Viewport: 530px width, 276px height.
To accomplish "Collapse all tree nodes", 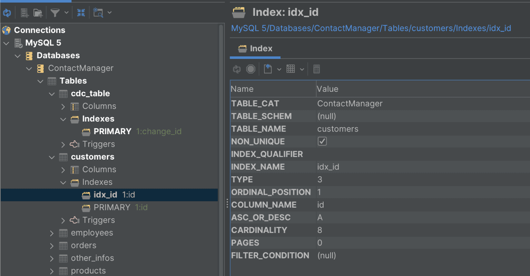I will (x=81, y=12).
